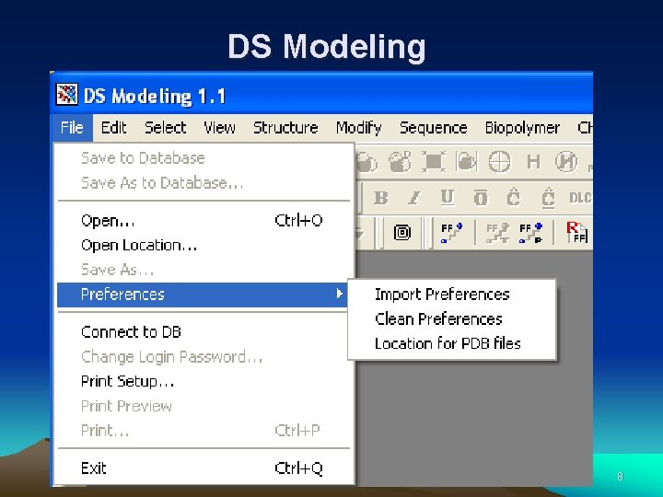
Task: Click the fit-to-screen square icon with corner arrows
Action: 434,162
